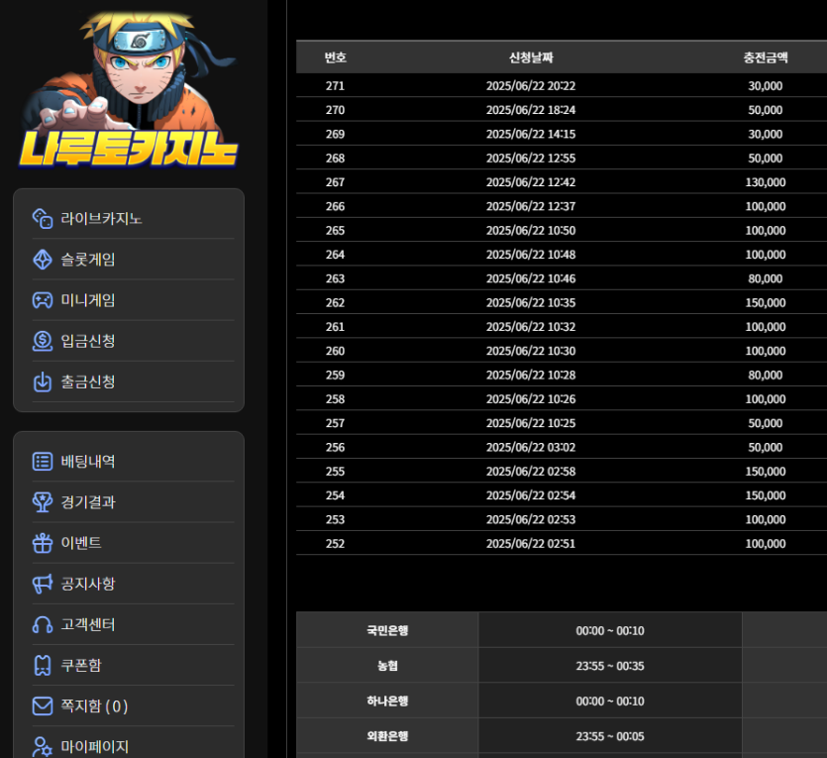Click the 번호 column header
827x758 pixels.
(336, 57)
